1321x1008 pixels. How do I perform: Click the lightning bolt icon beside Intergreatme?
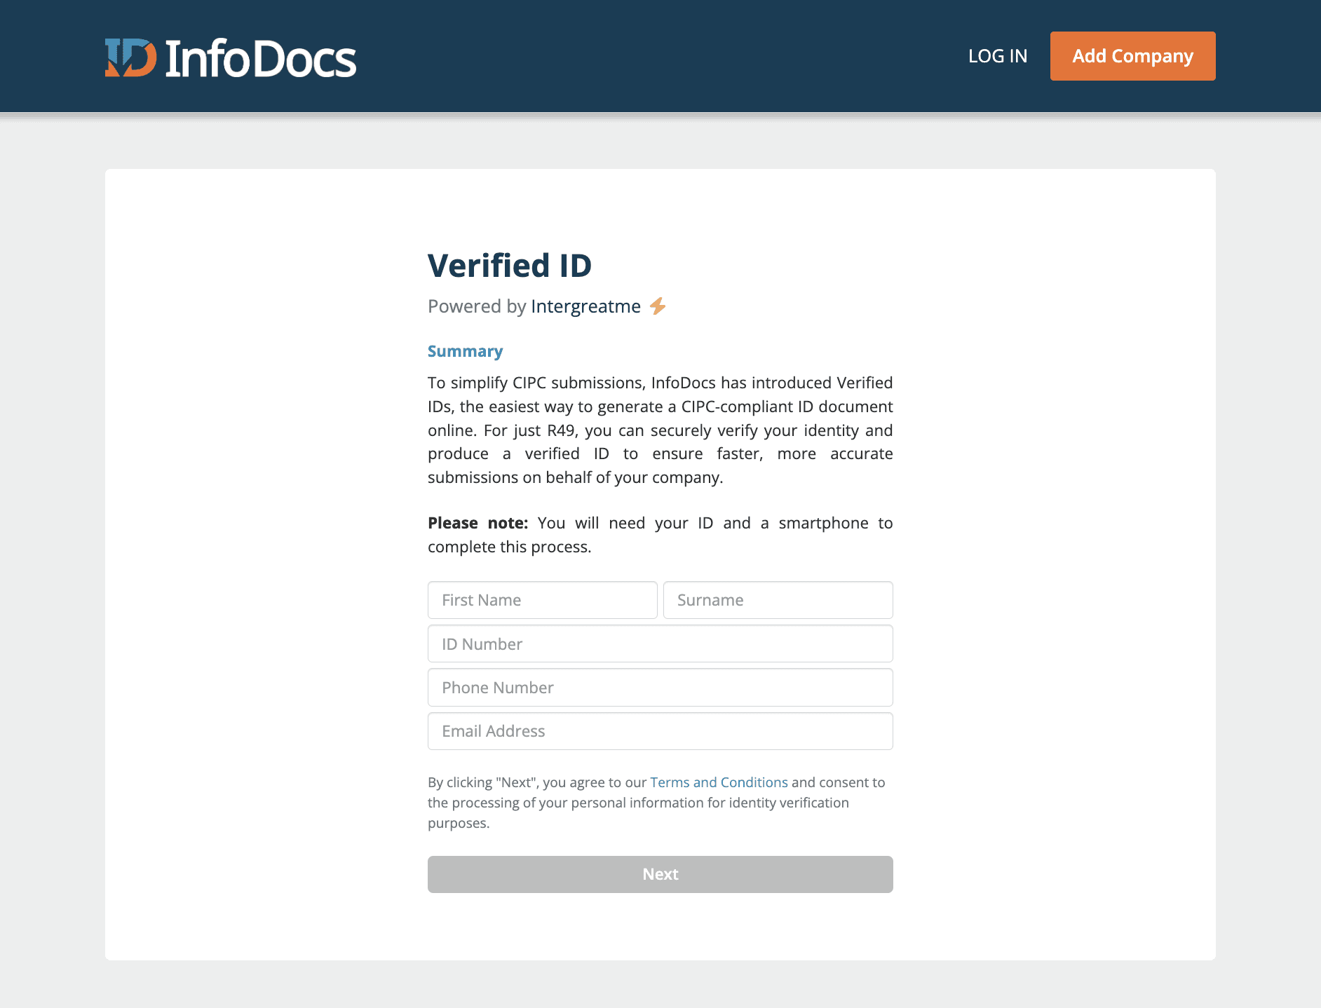pos(658,306)
